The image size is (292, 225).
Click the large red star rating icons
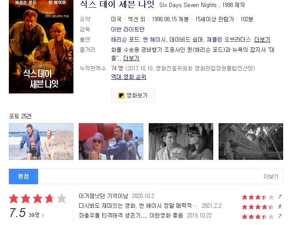(x=38, y=198)
